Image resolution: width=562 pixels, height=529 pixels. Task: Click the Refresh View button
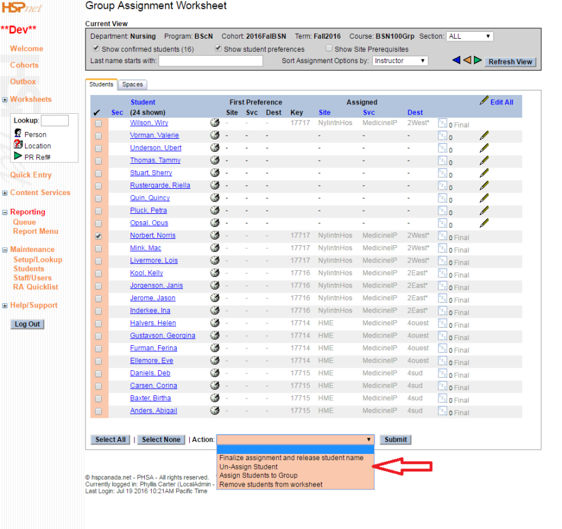coord(510,61)
